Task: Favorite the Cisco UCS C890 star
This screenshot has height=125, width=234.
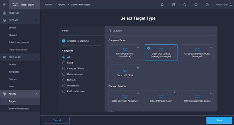Action: click(138, 68)
